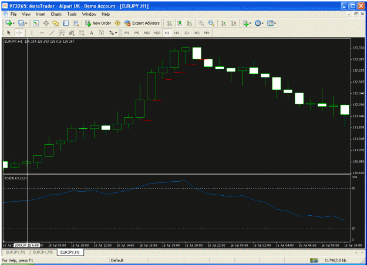Open the File menu

click(x=14, y=14)
